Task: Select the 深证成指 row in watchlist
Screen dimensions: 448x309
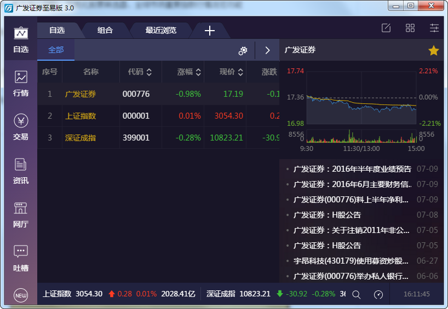Action: point(158,138)
